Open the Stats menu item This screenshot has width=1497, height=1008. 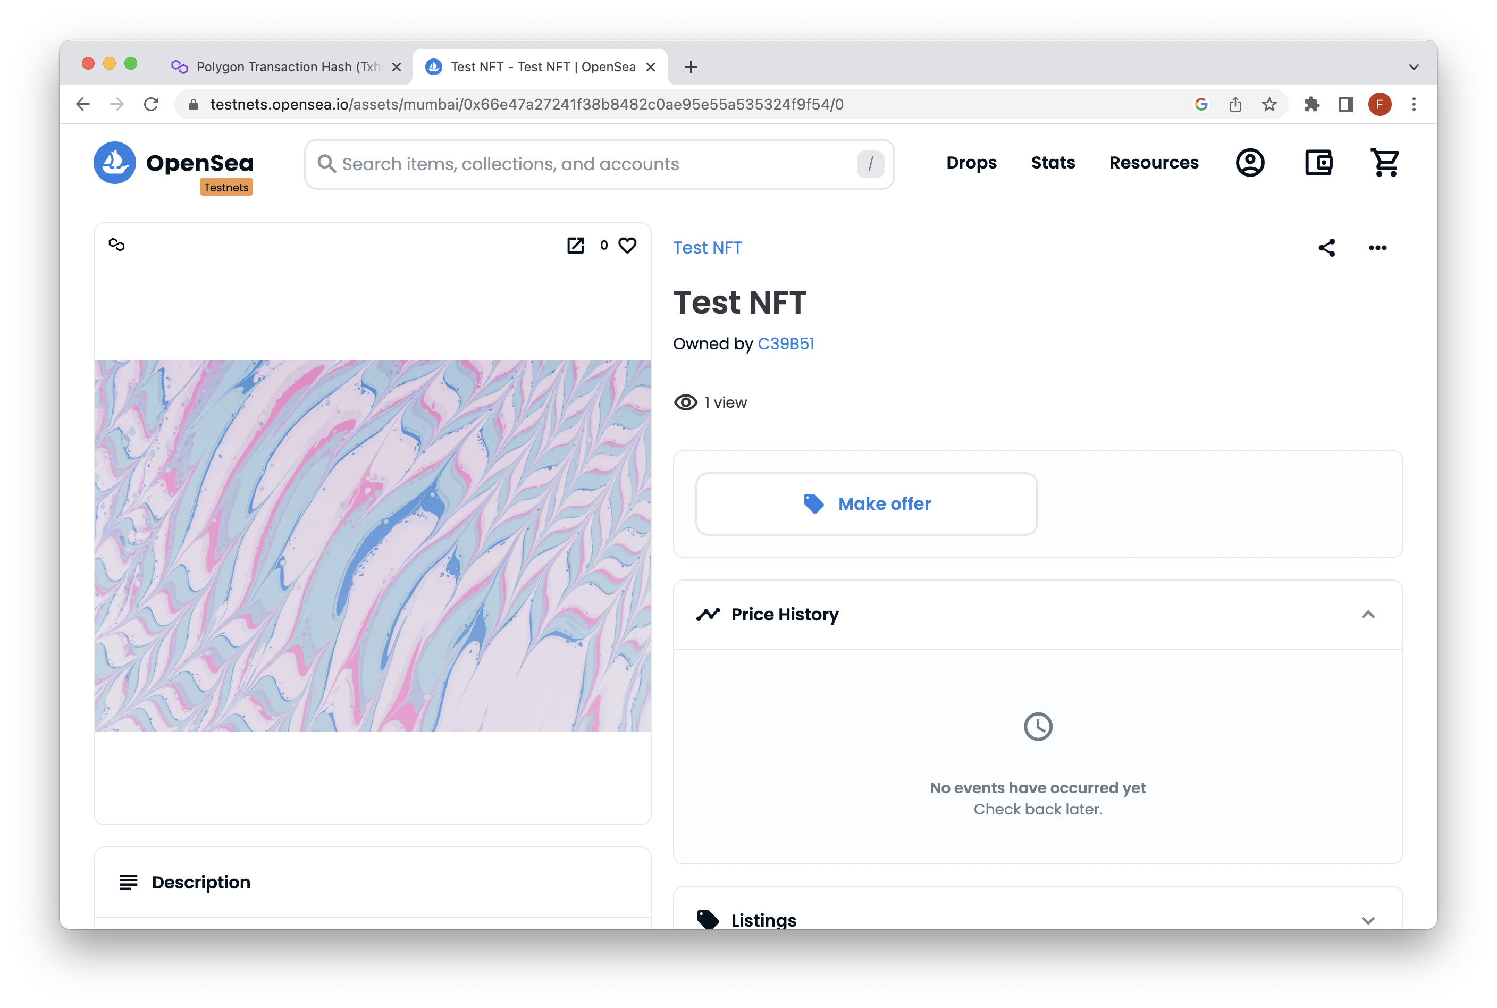pos(1053,162)
